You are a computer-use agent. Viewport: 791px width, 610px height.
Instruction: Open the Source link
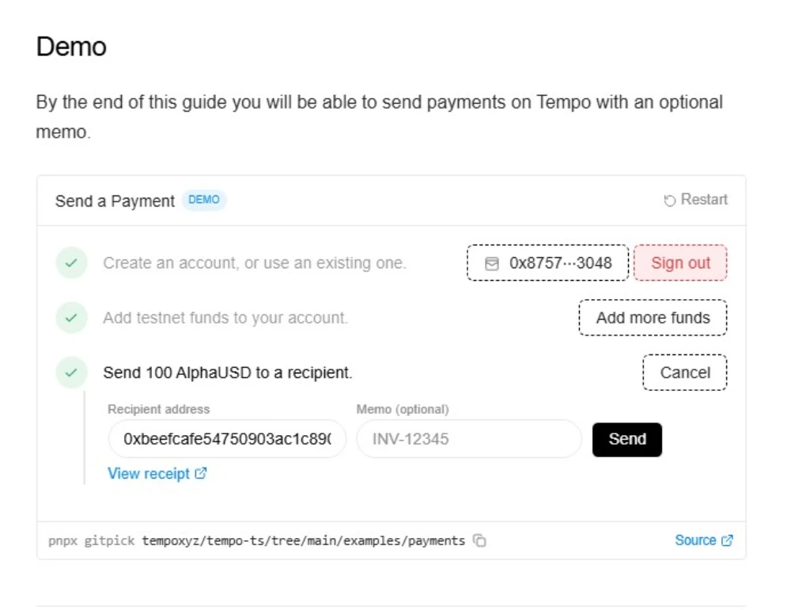[695, 540]
